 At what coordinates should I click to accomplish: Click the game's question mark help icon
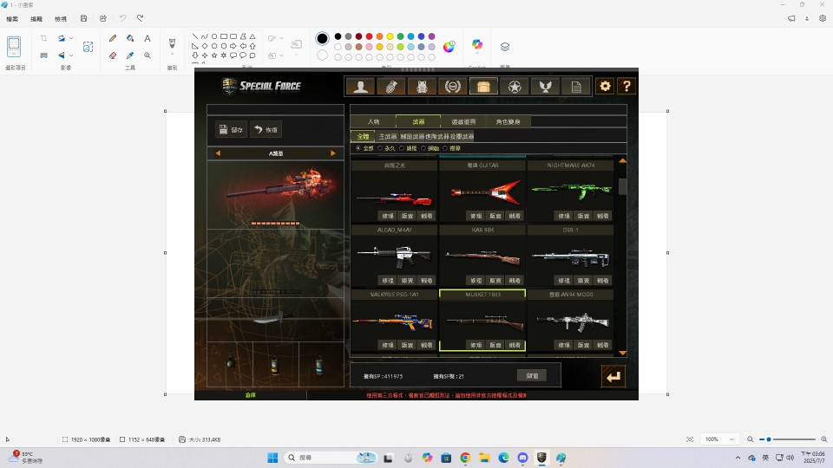pyautogui.click(x=626, y=86)
